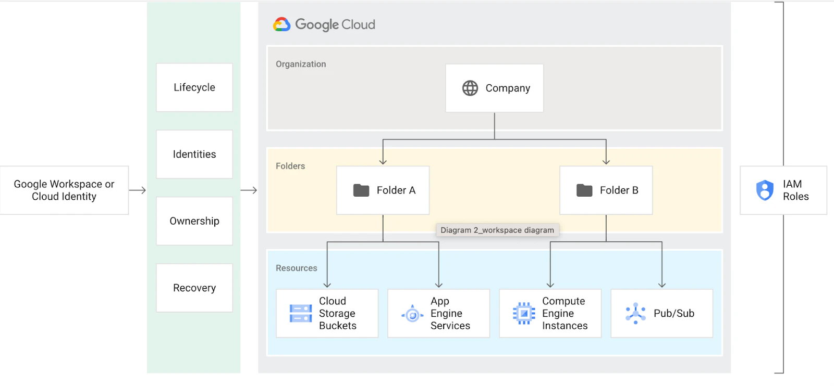
Task: Click the 'Folder B' label
Action: [x=619, y=190]
